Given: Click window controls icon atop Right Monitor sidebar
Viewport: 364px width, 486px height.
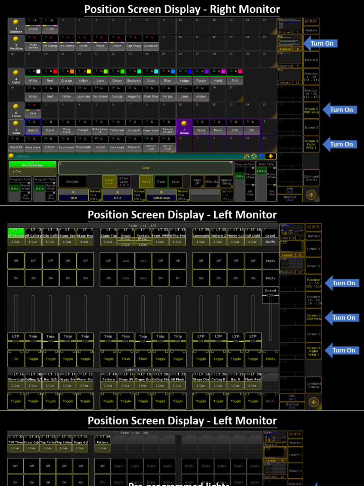Looking at the screenshot, I should [311, 21].
